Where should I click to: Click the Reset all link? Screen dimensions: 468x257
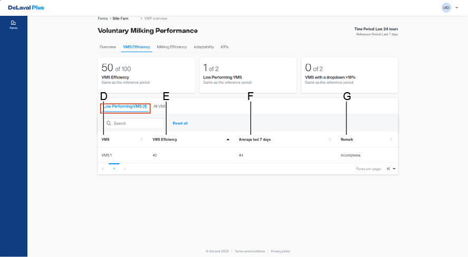[x=180, y=123]
